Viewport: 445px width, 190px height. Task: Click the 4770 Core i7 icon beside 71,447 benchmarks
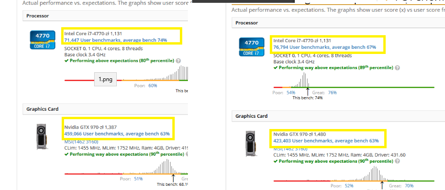[42, 40]
